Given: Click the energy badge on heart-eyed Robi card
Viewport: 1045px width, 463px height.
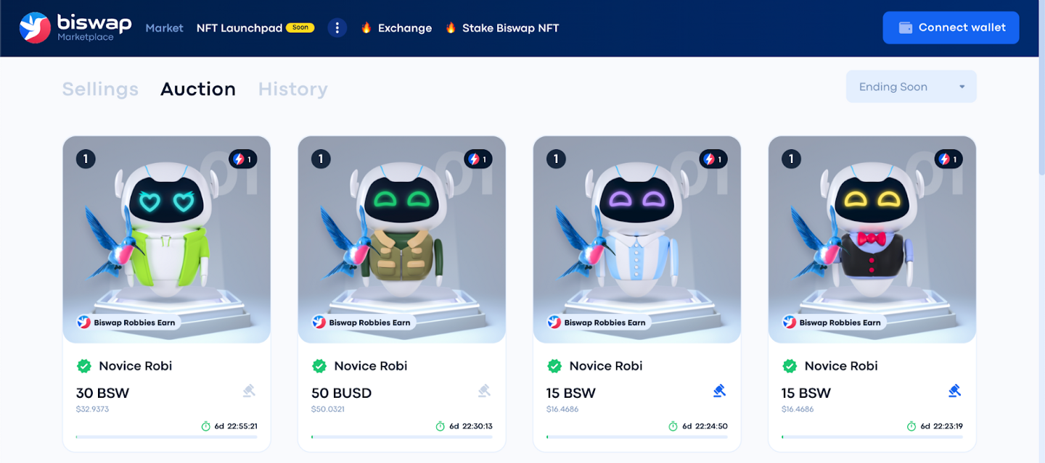Looking at the screenshot, I should [x=243, y=159].
